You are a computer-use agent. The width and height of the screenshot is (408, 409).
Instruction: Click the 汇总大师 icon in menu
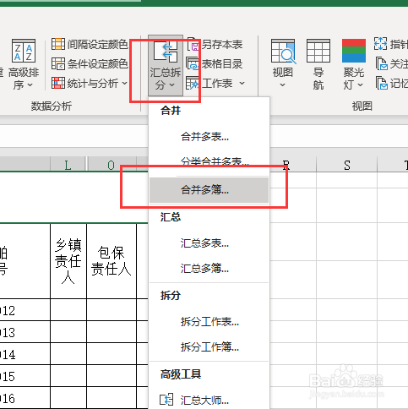(x=166, y=400)
